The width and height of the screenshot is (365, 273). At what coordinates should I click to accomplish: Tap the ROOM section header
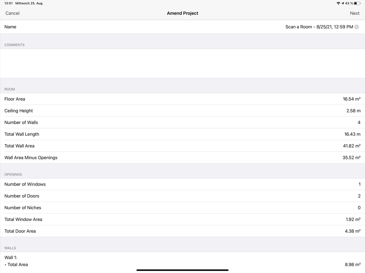click(9, 90)
